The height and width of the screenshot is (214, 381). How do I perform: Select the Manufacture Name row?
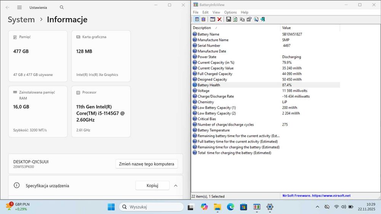pos(266,40)
